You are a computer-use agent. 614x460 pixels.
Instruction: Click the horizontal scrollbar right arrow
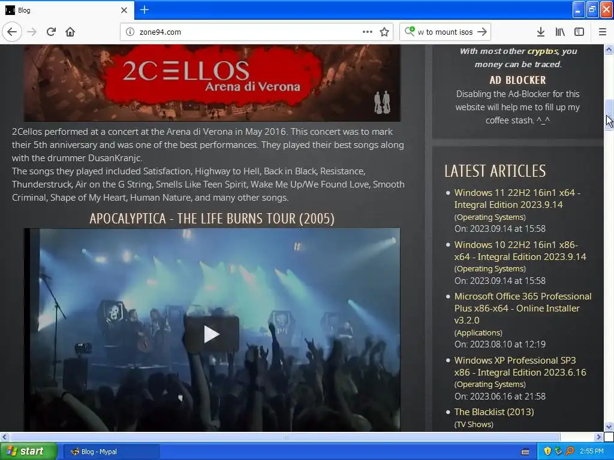tap(599, 437)
